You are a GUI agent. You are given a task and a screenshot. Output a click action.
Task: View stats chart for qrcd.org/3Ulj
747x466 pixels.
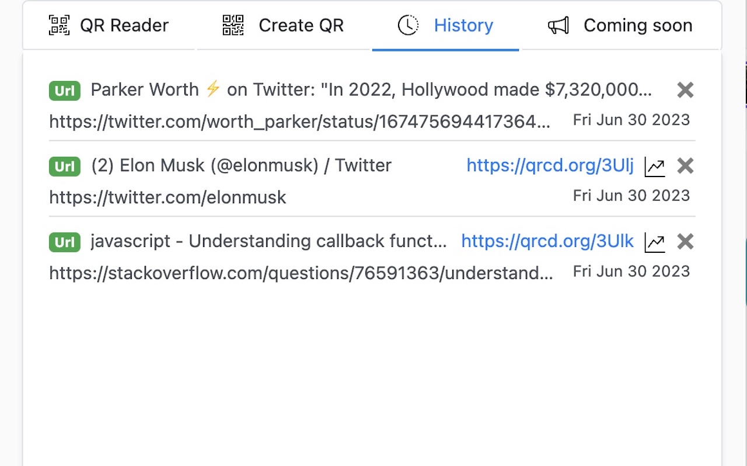[655, 167]
